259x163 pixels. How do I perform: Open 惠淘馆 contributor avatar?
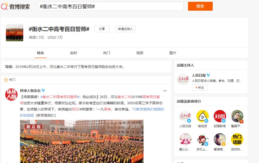pos(219,139)
